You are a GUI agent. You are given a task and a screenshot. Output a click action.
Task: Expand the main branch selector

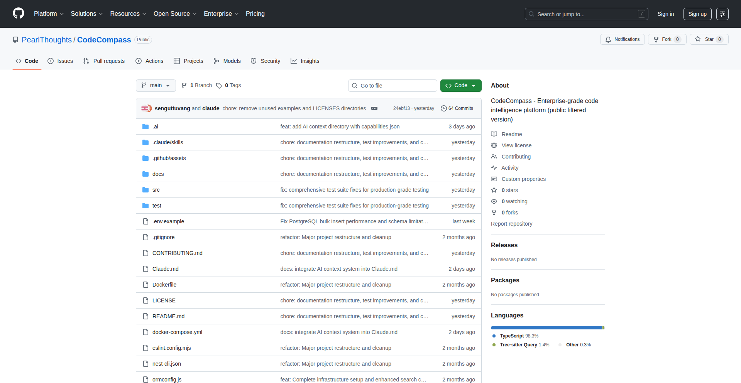tap(156, 85)
